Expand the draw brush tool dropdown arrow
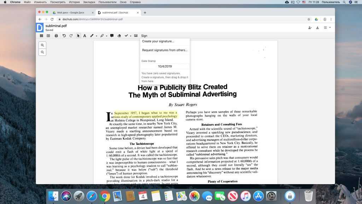362x204 pixels. tap(97, 36)
